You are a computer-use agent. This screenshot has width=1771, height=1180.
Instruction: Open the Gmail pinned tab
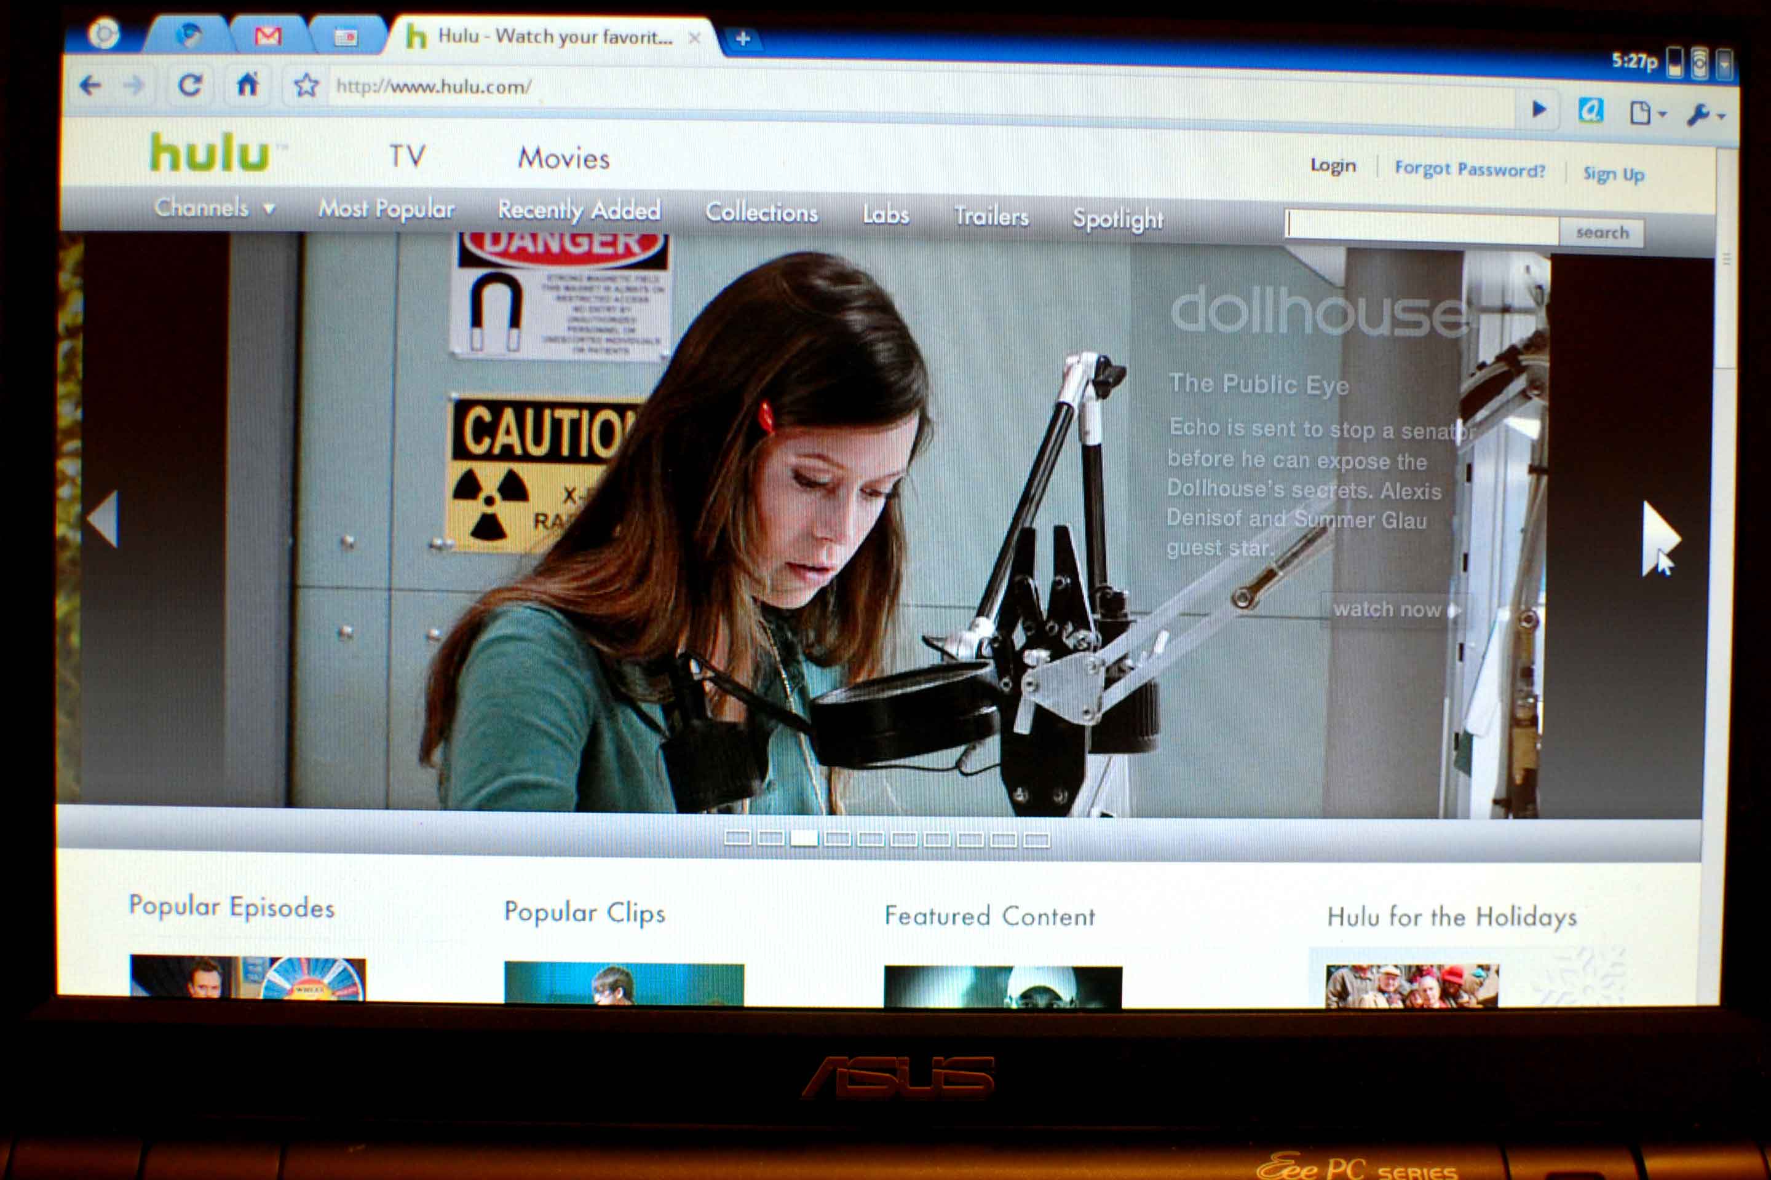pos(267,36)
